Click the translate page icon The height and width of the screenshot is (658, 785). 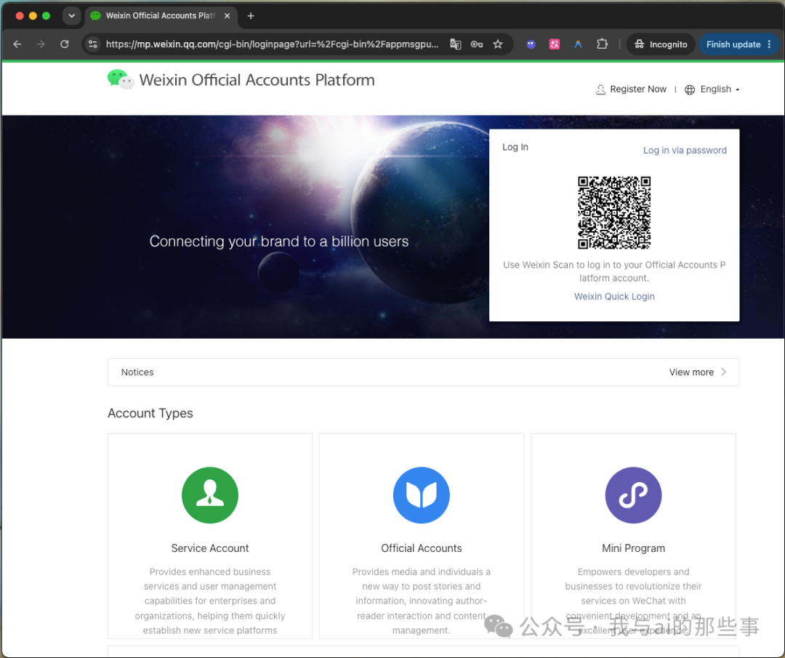tap(455, 44)
